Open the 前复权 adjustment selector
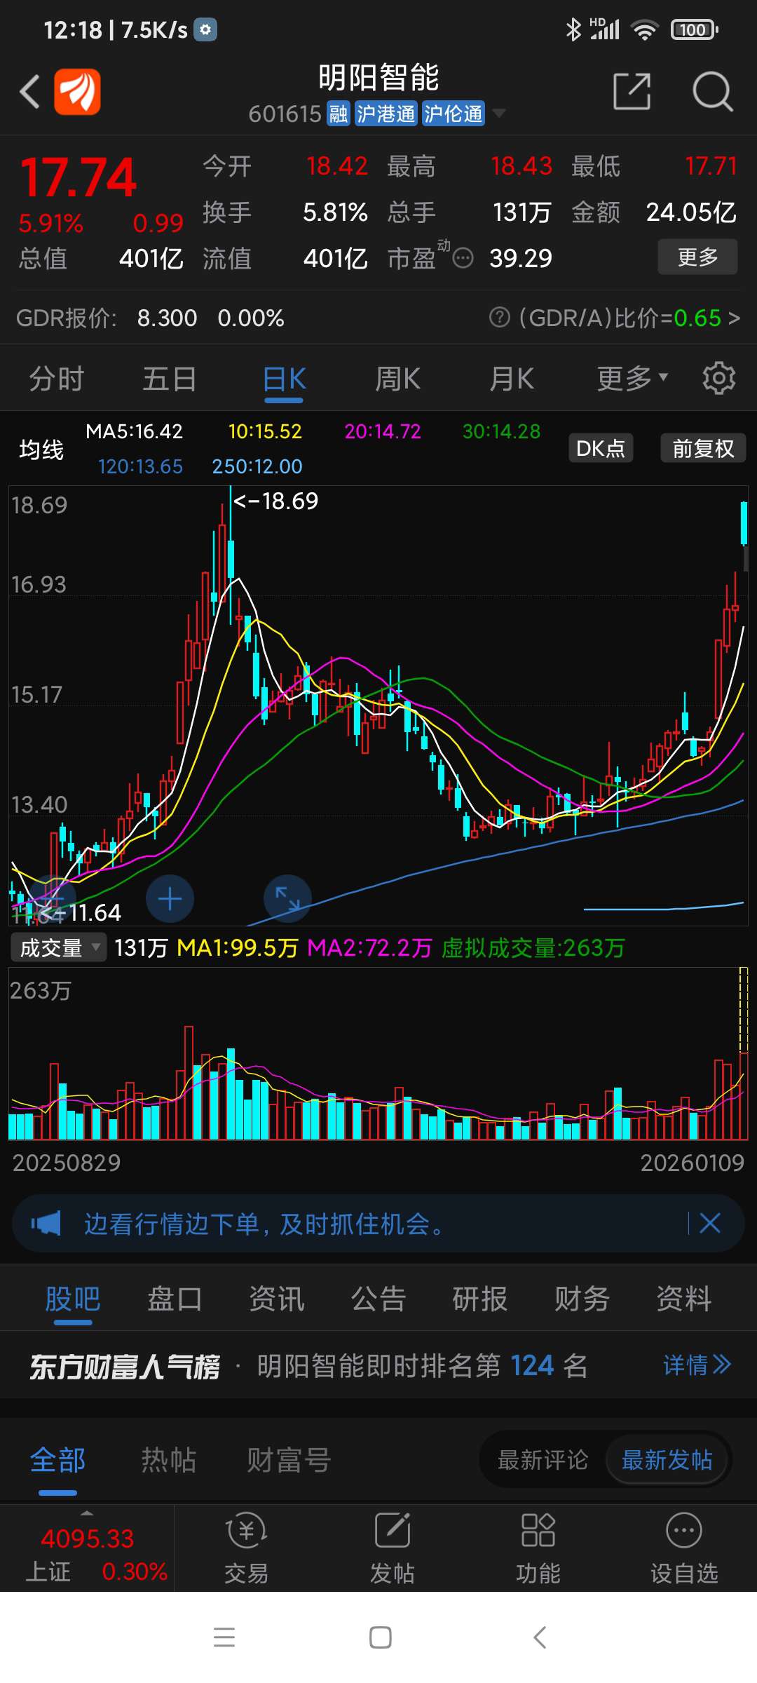This screenshot has height=1683, width=757. (x=703, y=448)
